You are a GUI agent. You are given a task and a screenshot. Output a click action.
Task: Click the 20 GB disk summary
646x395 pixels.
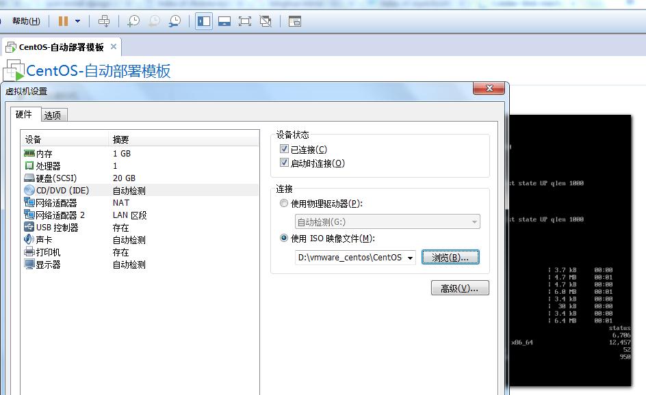pyautogui.click(x=124, y=178)
